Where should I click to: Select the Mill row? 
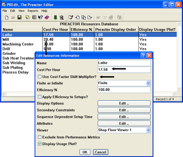coord(89,39)
